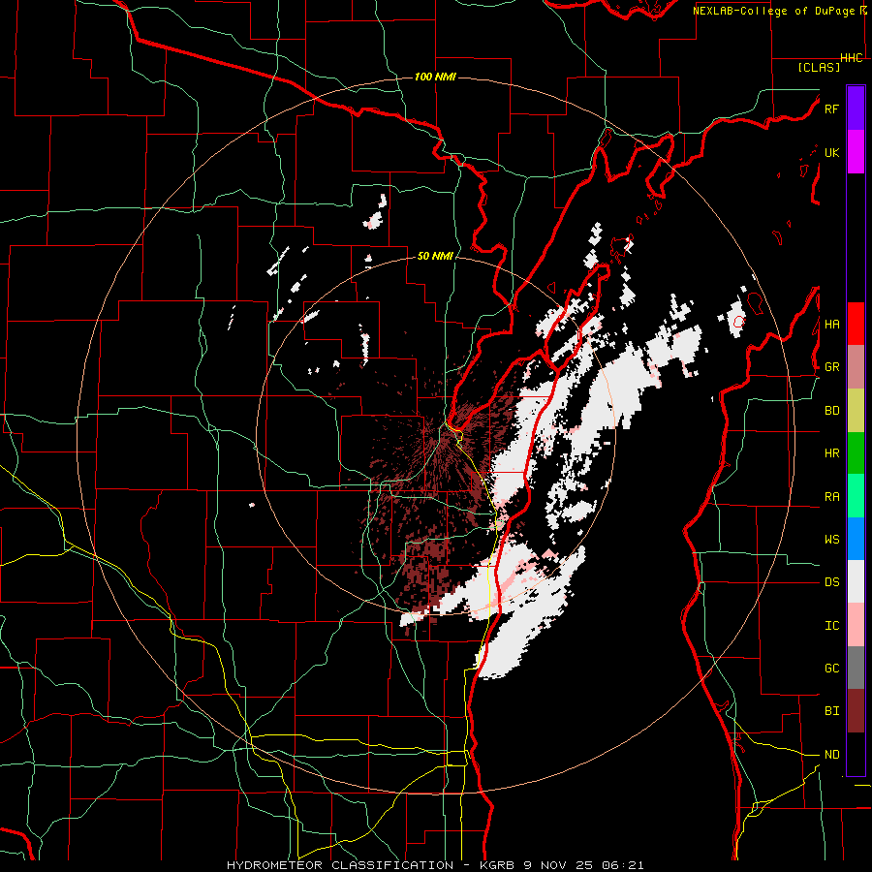Click the GC gray legend swatch
The width and height of the screenshot is (872, 872).
[x=856, y=668]
